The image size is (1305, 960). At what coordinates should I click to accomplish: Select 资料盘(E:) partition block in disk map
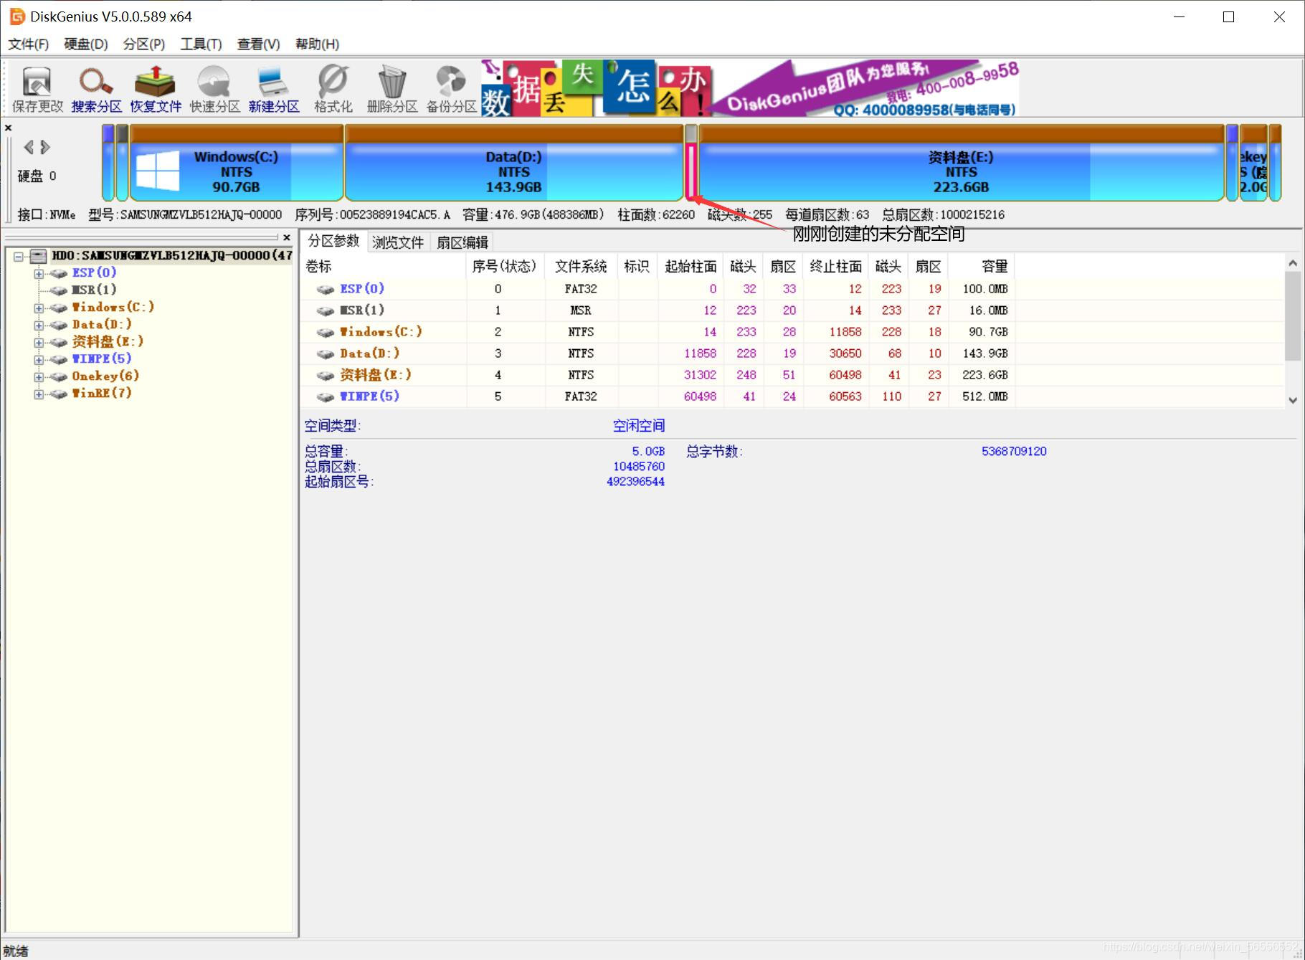961,163
